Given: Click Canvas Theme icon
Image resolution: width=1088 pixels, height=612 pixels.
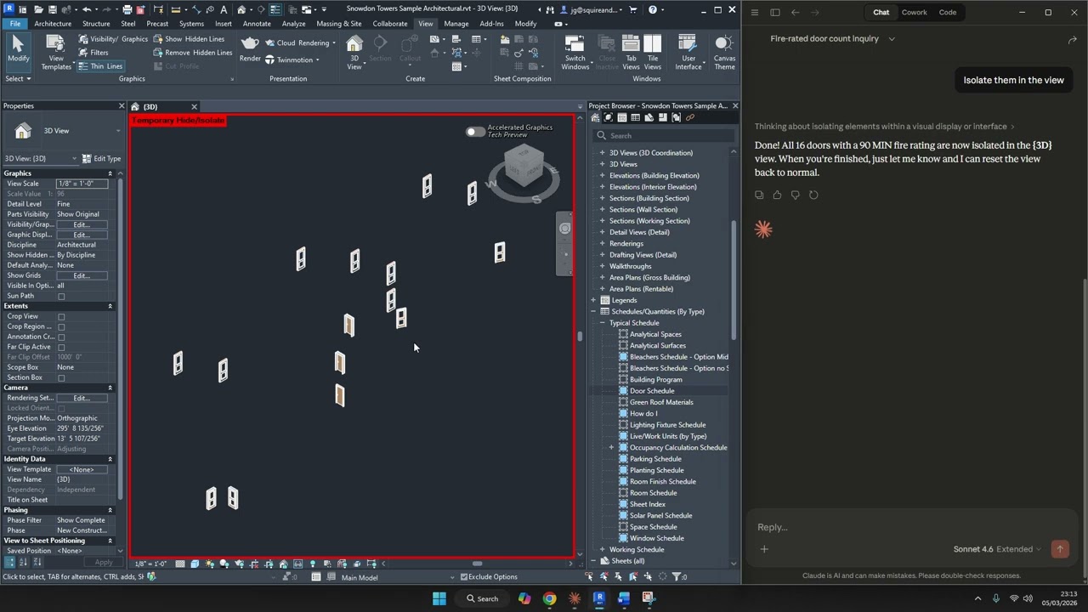Looking at the screenshot, I should coord(724,53).
